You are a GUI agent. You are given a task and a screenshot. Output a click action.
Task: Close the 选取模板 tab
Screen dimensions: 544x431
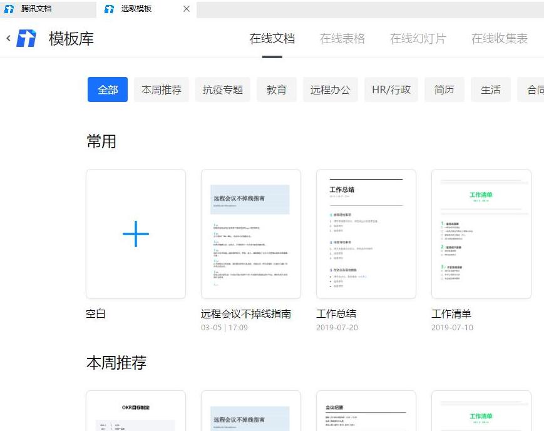coord(185,9)
